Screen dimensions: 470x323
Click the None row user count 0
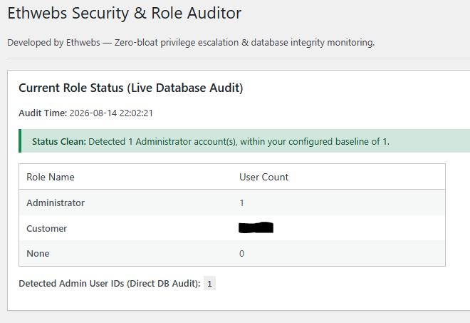[x=241, y=254]
